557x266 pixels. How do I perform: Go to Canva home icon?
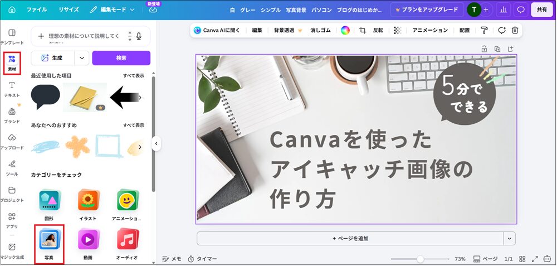click(x=12, y=9)
